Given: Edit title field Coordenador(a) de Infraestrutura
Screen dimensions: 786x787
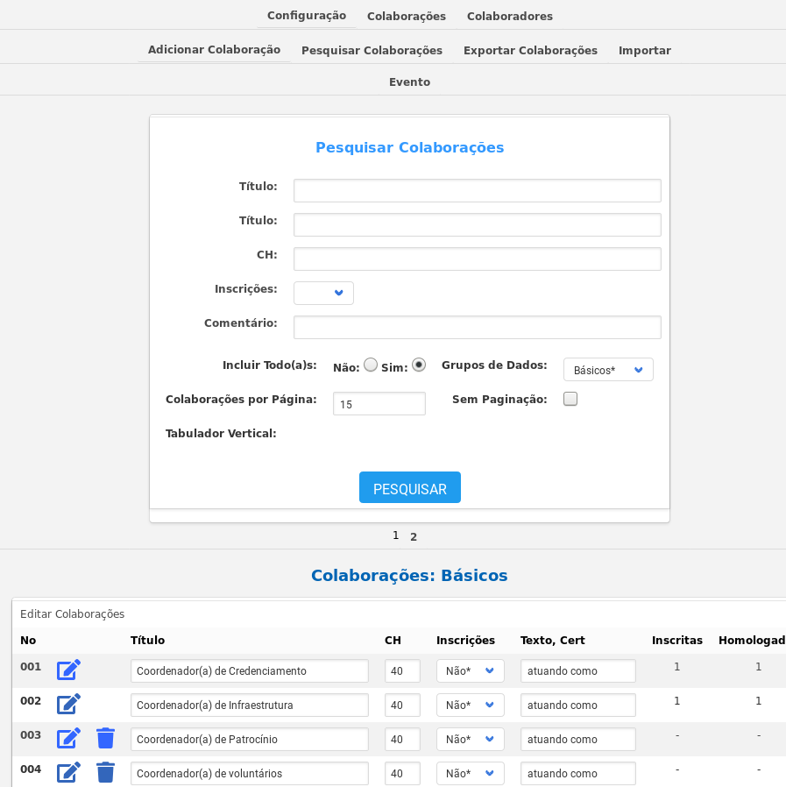Looking at the screenshot, I should coord(250,705).
